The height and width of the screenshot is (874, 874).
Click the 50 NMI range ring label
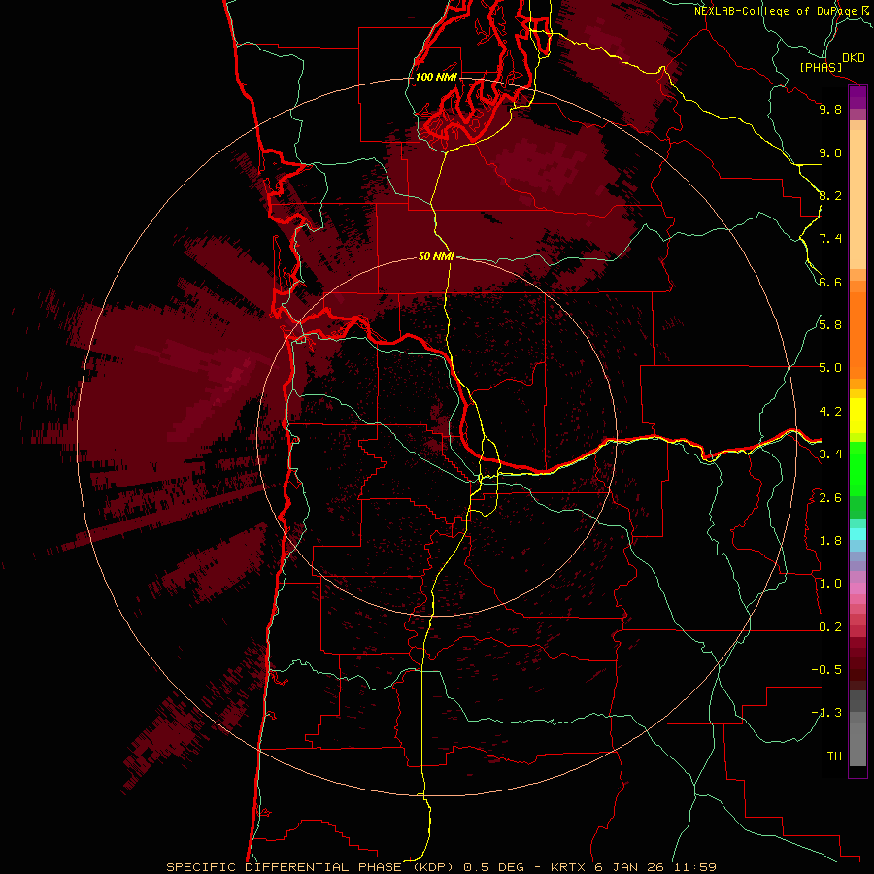[436, 256]
